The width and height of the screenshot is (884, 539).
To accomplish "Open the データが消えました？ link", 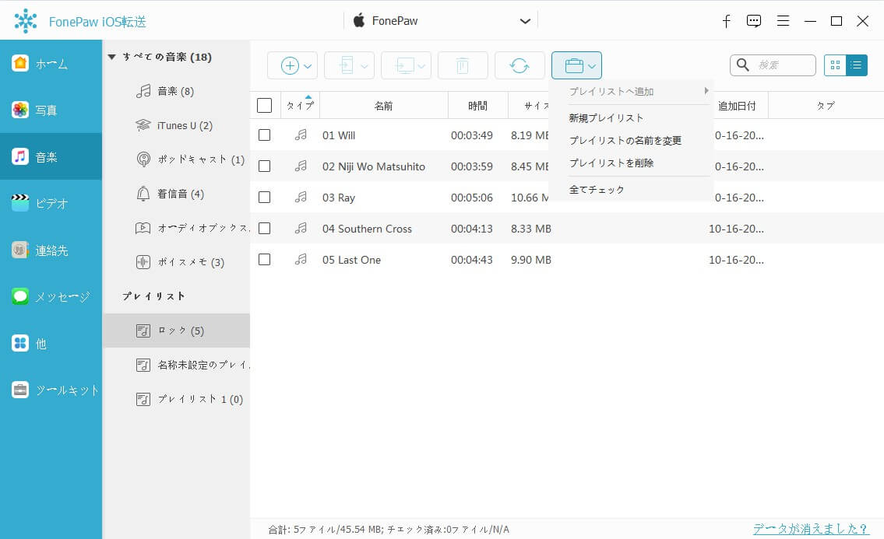I will tap(811, 528).
